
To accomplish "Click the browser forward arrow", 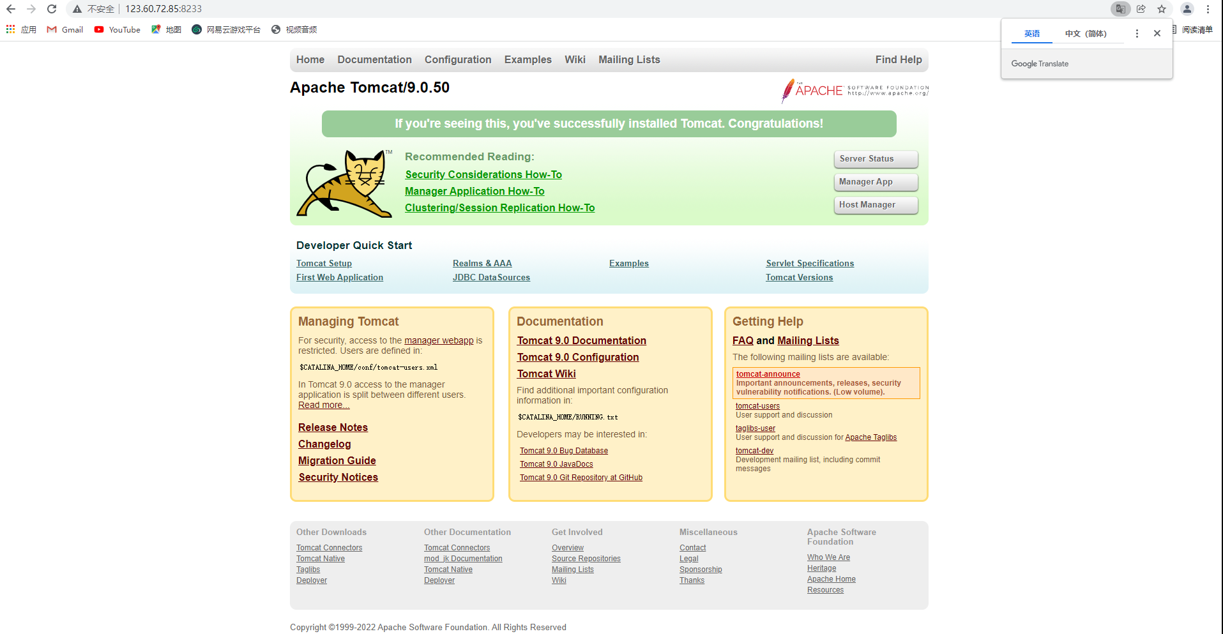I will coord(31,9).
